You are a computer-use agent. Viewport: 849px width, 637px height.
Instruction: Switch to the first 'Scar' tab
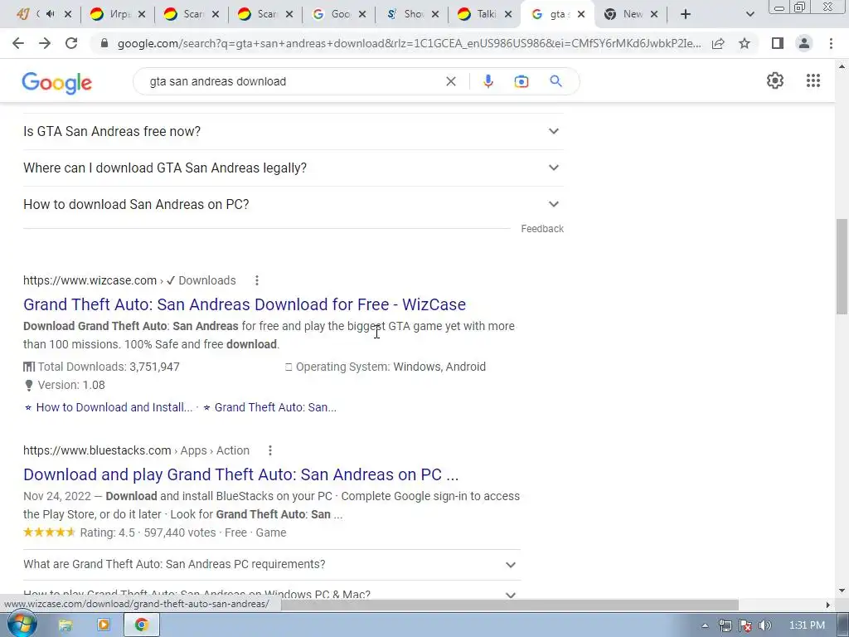coord(192,14)
